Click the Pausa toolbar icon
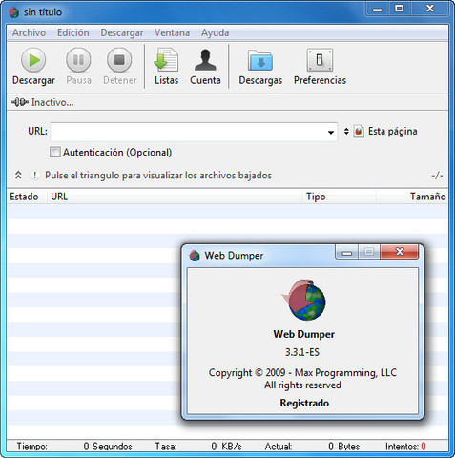The width and height of the screenshot is (455, 458). pyautogui.click(x=78, y=60)
